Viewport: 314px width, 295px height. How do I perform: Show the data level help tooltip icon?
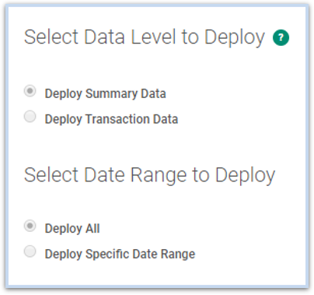(281, 37)
